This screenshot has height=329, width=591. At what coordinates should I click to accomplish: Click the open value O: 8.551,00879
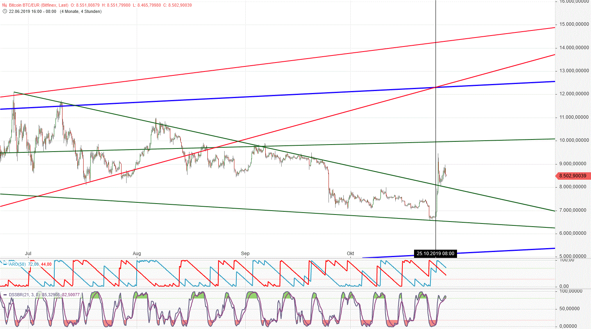(85, 5)
